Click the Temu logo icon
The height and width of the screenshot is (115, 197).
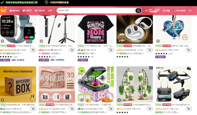pos(3,10)
